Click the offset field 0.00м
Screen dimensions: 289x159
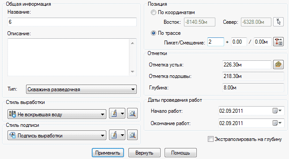pyautogui.click(x=263, y=42)
